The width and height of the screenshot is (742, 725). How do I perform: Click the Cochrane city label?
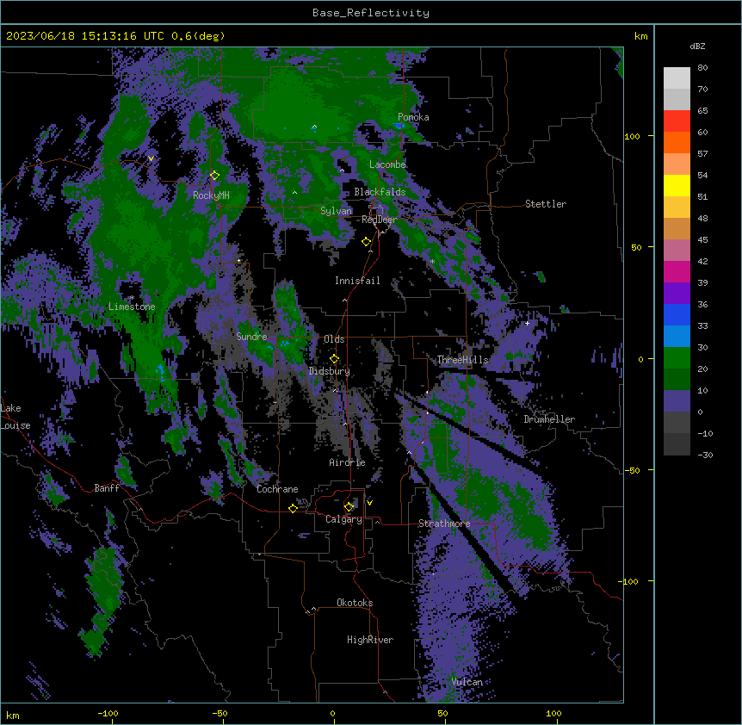(x=277, y=489)
